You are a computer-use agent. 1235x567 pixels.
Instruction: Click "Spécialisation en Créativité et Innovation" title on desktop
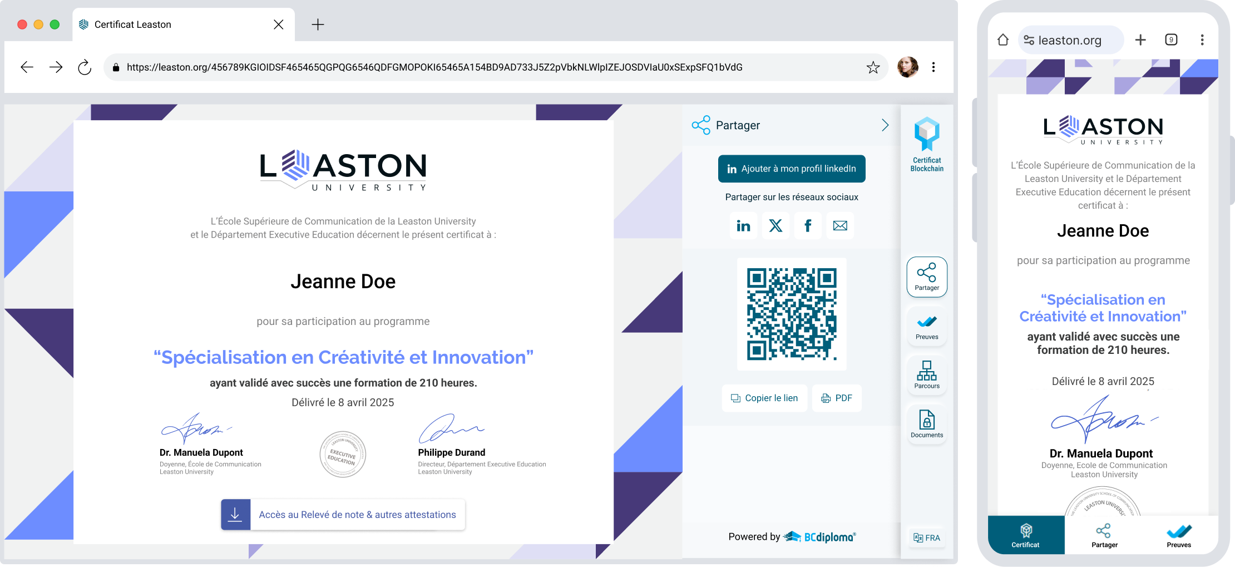tap(343, 357)
